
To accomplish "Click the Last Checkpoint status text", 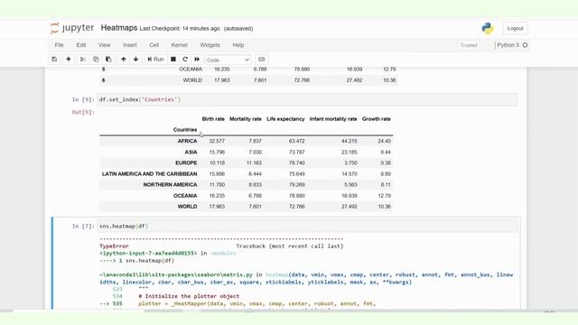I will [180, 28].
